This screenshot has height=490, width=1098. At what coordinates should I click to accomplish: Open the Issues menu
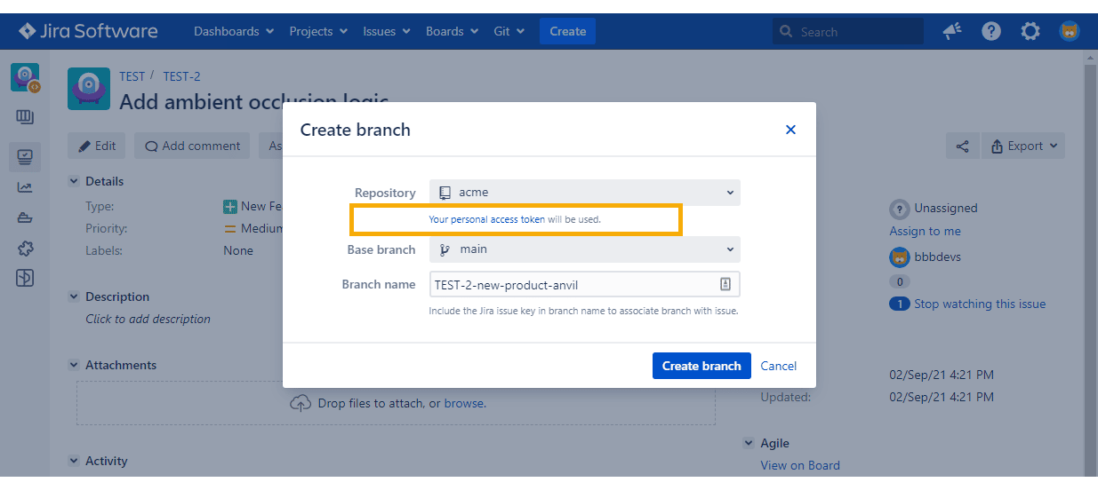coord(387,31)
